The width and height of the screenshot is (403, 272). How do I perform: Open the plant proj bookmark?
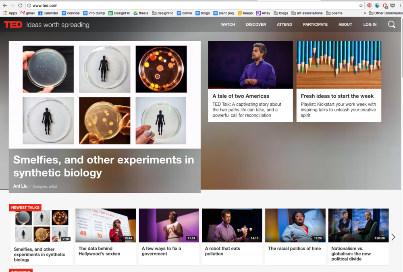(x=224, y=13)
